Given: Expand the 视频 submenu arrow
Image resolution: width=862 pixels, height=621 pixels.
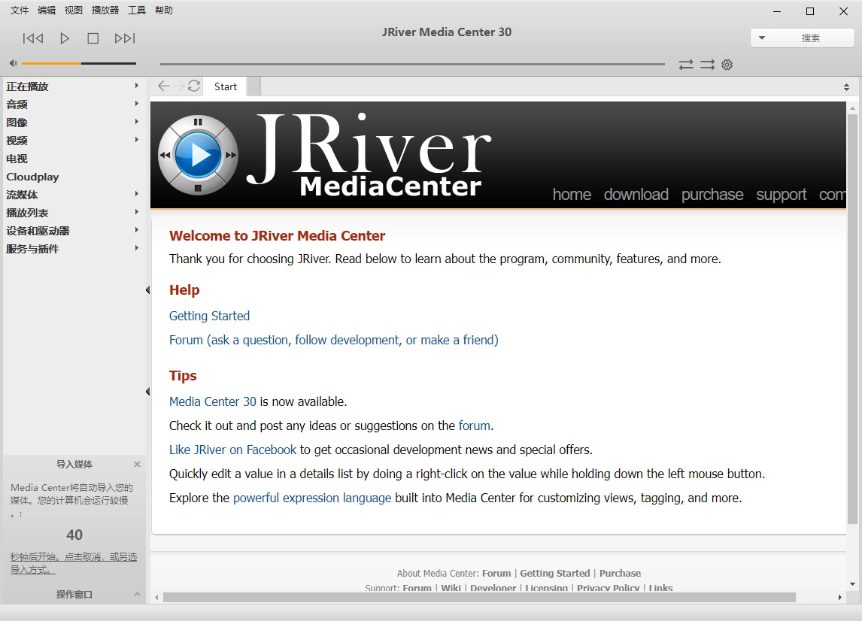Looking at the screenshot, I should coord(136,140).
